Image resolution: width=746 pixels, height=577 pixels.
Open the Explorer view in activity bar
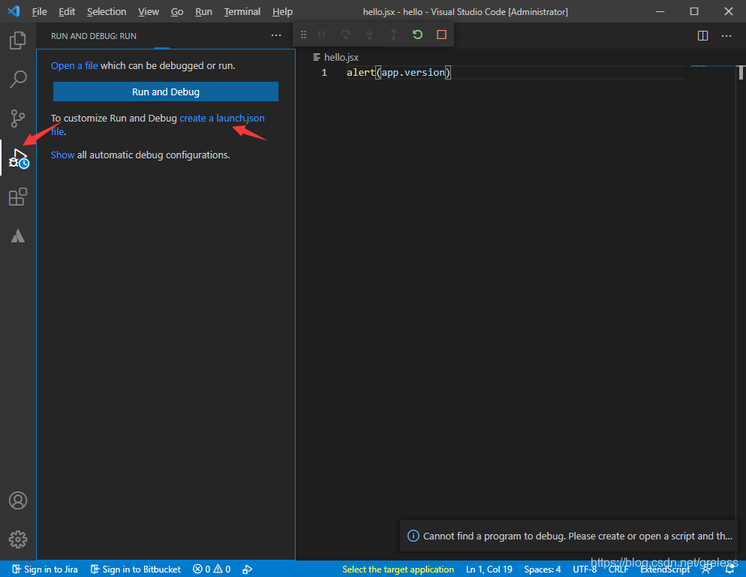pos(17,41)
